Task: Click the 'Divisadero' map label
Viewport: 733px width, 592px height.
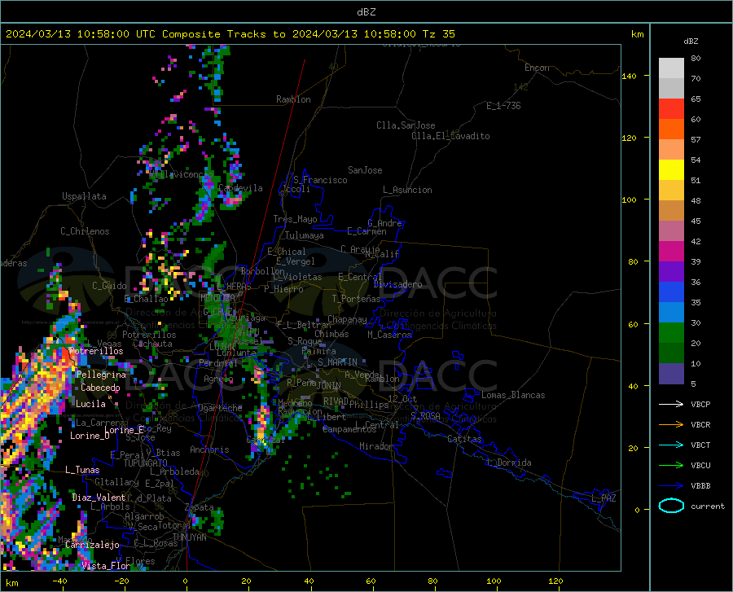Action: click(397, 284)
